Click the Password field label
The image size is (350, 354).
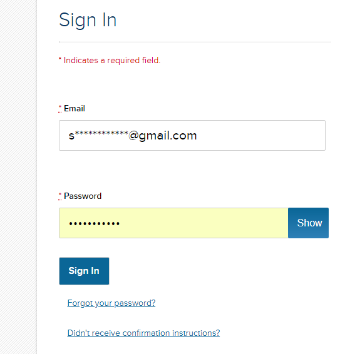pyautogui.click(x=83, y=196)
